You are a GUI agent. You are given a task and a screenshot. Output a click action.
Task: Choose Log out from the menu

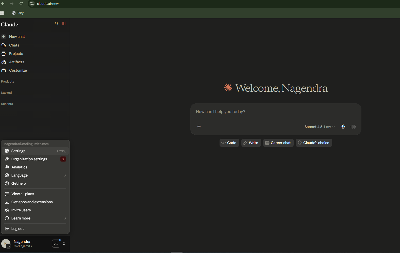coord(35,229)
